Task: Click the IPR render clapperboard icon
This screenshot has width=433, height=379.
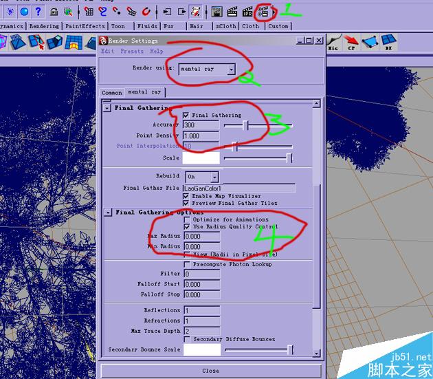Action: (247, 12)
